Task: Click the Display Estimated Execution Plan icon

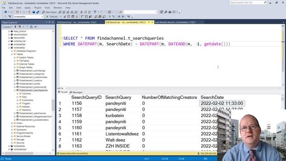Action: point(69,17)
